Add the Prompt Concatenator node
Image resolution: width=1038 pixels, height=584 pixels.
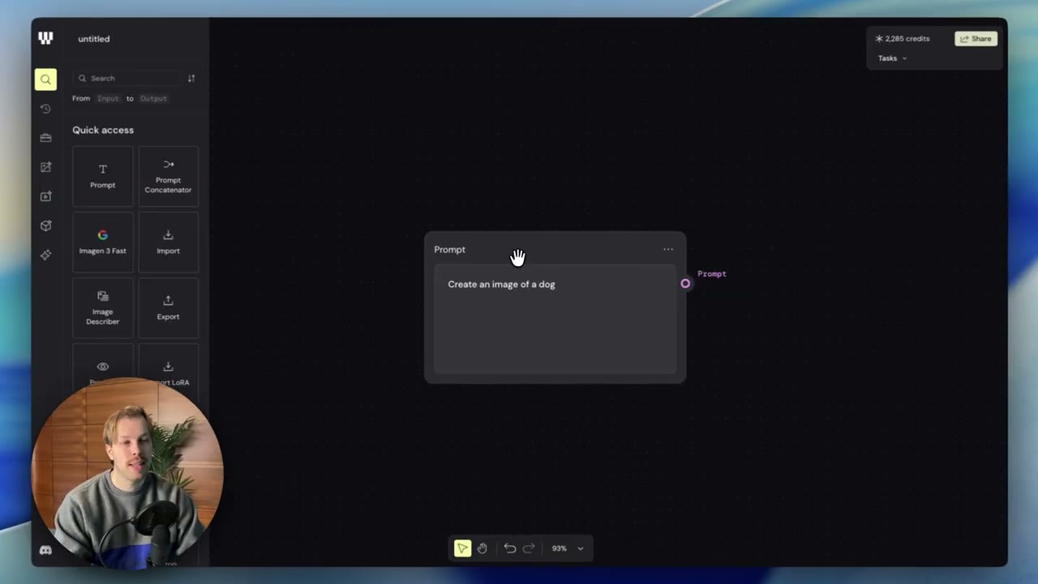click(168, 176)
